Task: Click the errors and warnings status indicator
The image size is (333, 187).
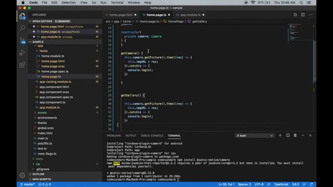Action: click(x=45, y=184)
